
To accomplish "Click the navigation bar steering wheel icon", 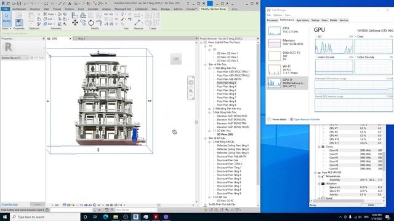I will point(191,82).
